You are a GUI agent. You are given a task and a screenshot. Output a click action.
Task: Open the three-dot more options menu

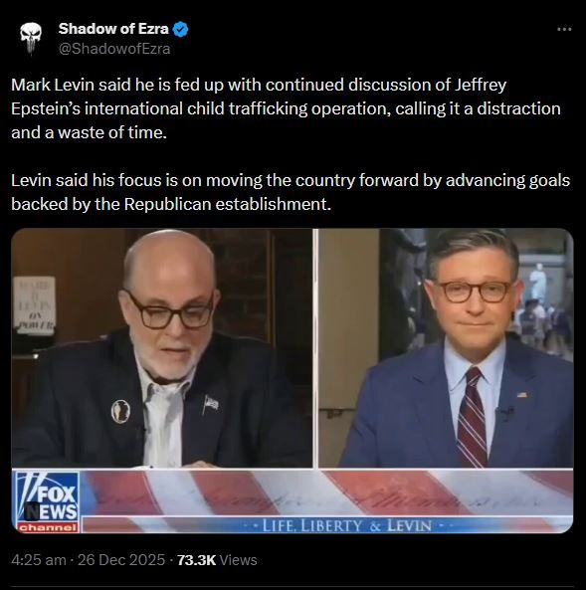(564, 29)
